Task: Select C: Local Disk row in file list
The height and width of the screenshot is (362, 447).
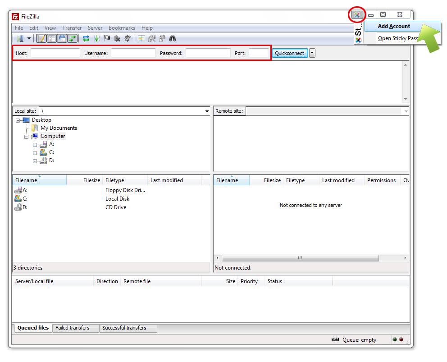Action: pyautogui.click(x=111, y=199)
